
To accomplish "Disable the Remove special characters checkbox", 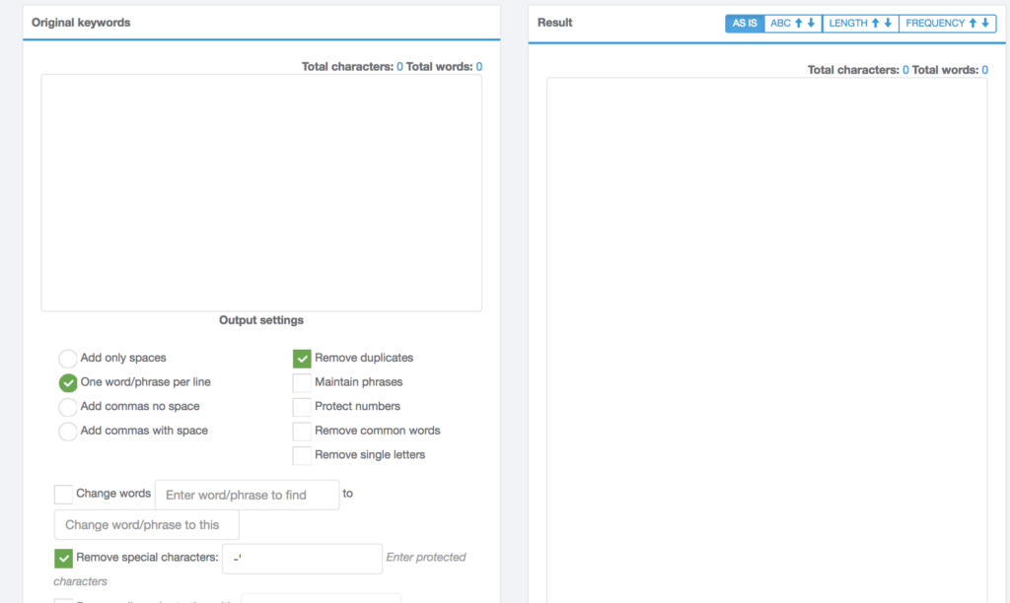I will (63, 559).
